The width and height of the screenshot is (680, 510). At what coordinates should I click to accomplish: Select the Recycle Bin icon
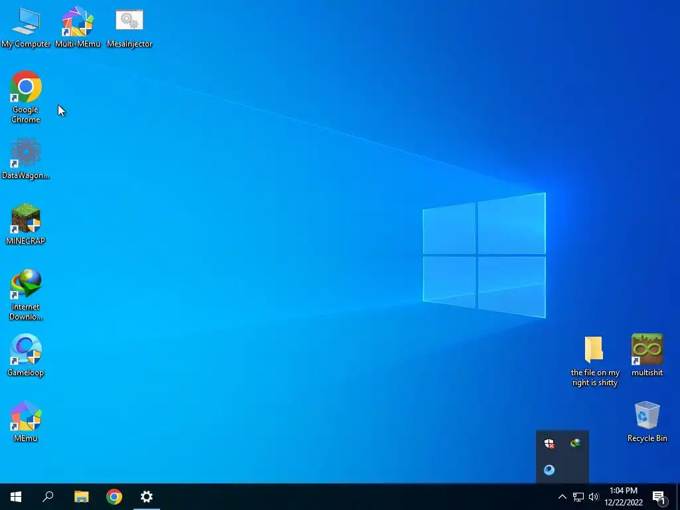pyautogui.click(x=647, y=422)
